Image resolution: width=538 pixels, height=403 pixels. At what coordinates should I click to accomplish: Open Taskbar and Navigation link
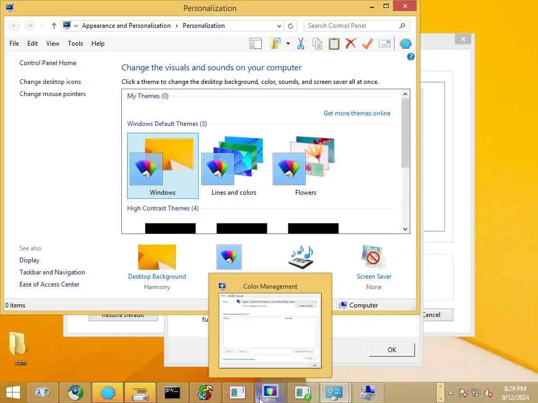click(x=52, y=272)
